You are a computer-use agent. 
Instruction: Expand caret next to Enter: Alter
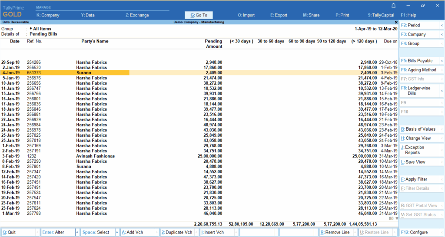point(77,232)
